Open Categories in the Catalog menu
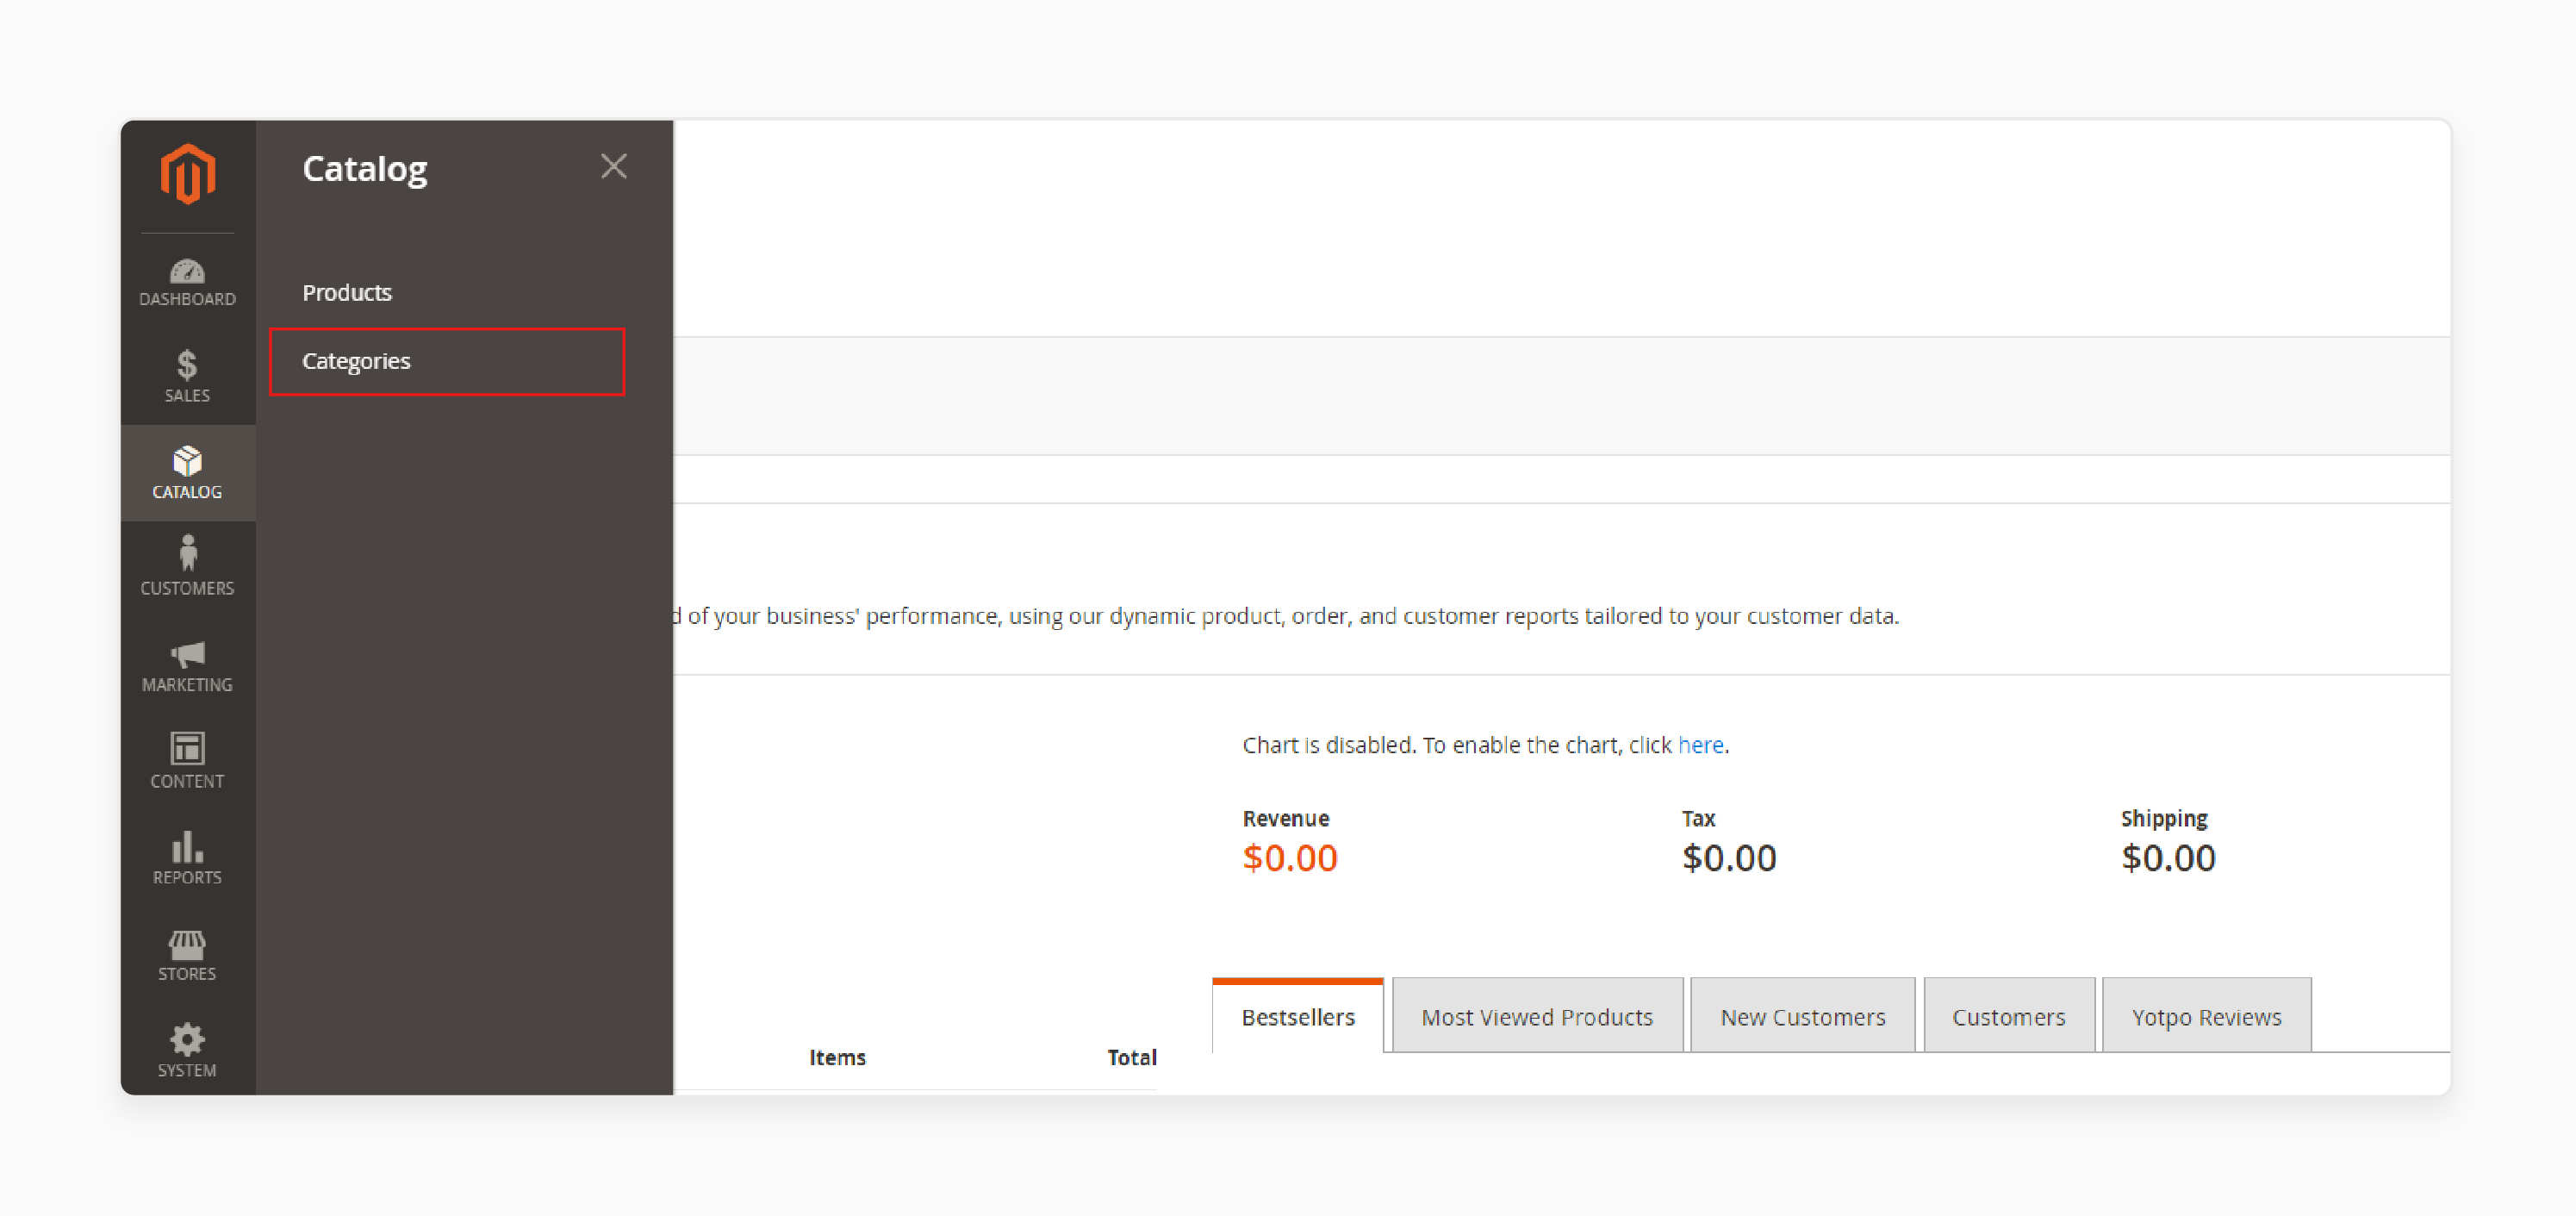Viewport: 2576px width, 1216px height. coord(447,361)
